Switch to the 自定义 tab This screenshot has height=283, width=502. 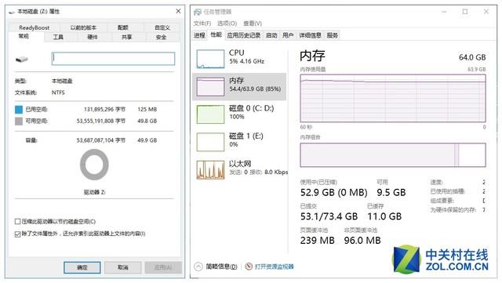tap(162, 28)
